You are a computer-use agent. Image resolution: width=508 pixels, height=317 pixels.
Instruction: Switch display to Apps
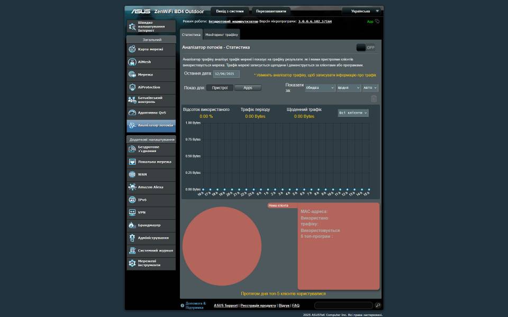[248, 88]
